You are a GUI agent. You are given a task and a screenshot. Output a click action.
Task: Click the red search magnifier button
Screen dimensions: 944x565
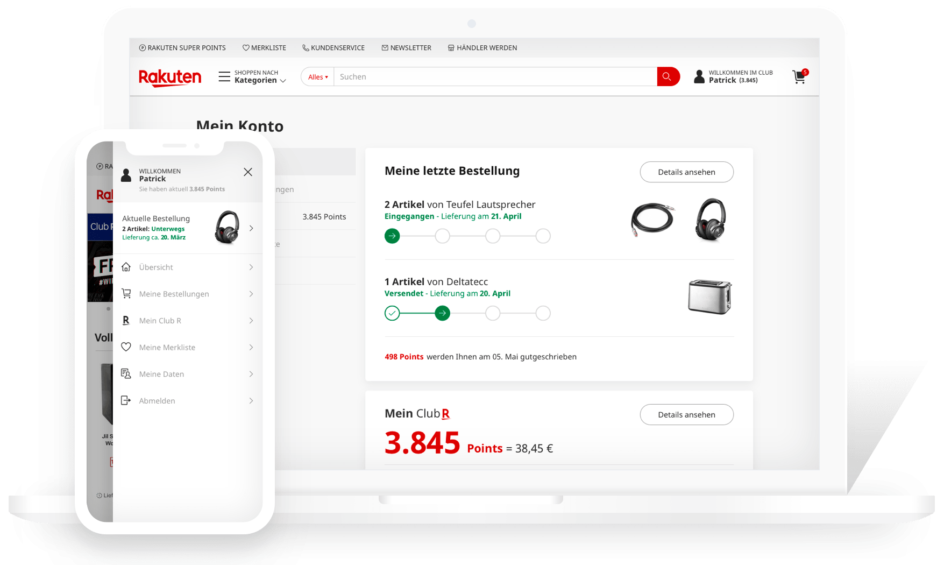pyautogui.click(x=668, y=76)
